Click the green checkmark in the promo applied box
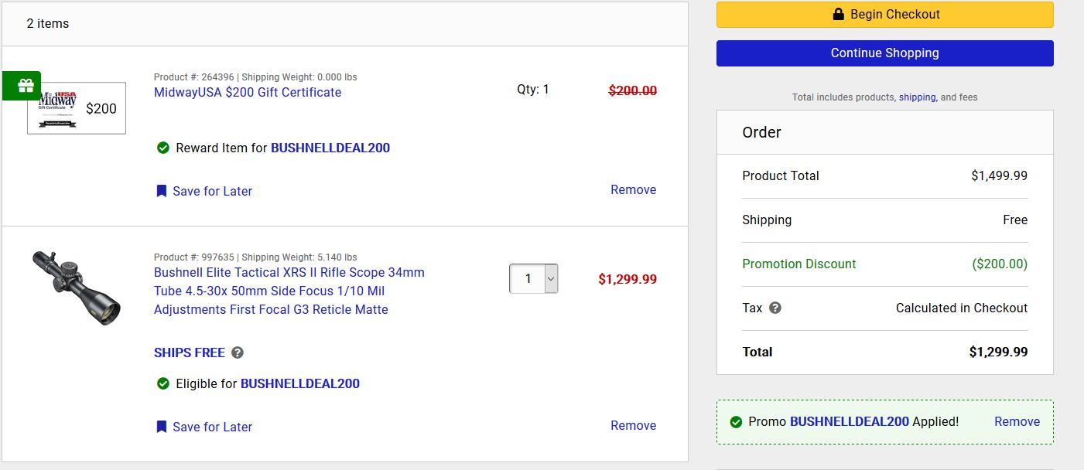Image resolution: width=1084 pixels, height=470 pixels. [736, 422]
